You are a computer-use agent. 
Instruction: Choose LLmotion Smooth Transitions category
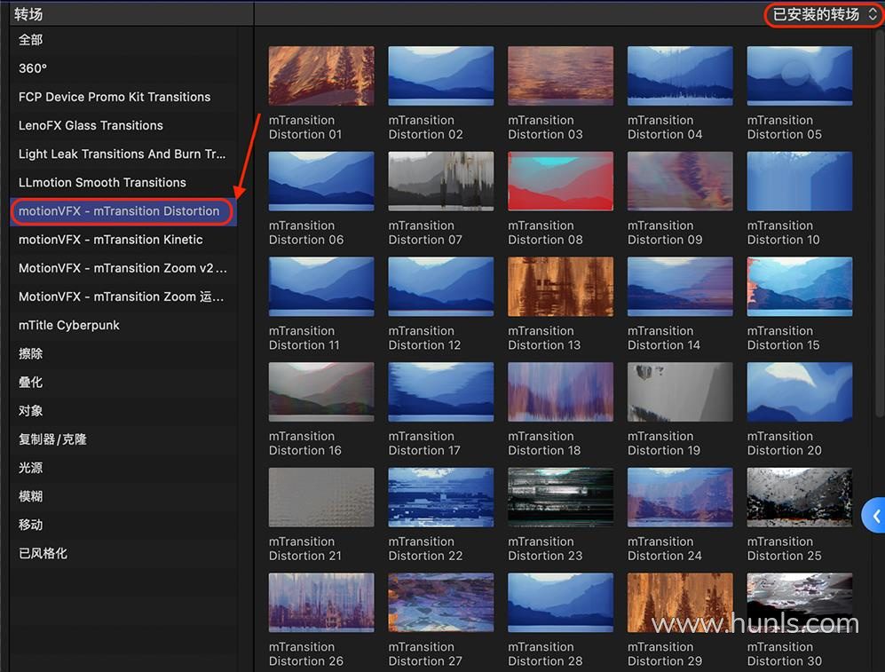click(123, 182)
